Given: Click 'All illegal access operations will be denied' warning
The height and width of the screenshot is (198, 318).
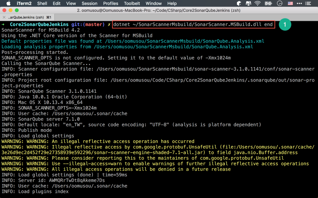Looking at the screenshot, I should tap(116, 169).
